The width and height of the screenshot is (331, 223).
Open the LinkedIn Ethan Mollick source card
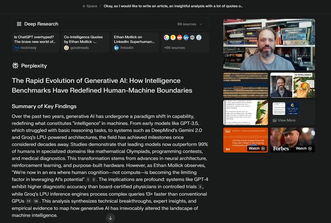pos(135,42)
